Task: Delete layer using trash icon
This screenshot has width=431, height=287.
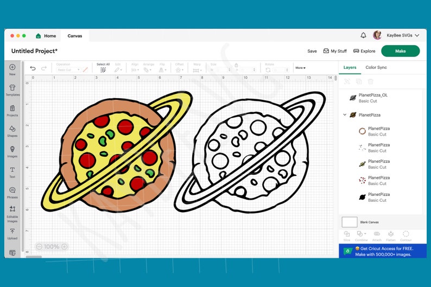Action: click(371, 81)
